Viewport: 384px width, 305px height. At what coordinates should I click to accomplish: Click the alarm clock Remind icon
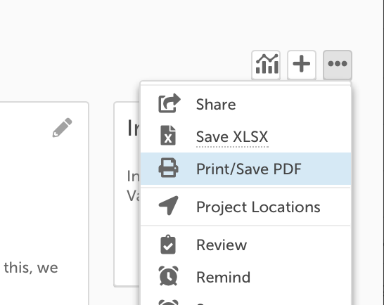tap(168, 276)
